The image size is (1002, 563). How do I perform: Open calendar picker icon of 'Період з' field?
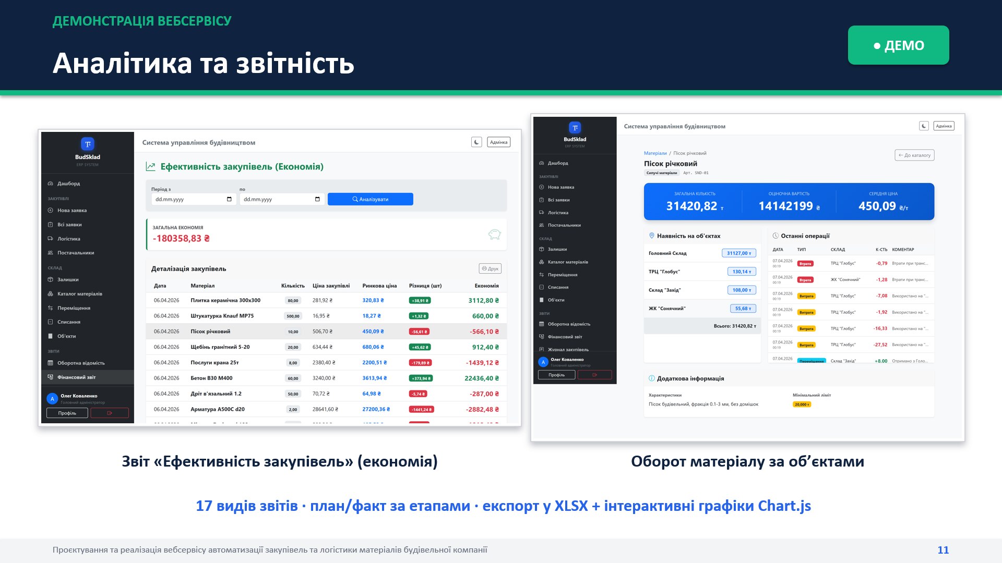tap(229, 199)
